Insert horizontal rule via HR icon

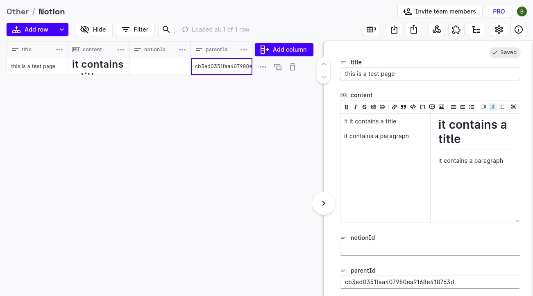(x=374, y=107)
